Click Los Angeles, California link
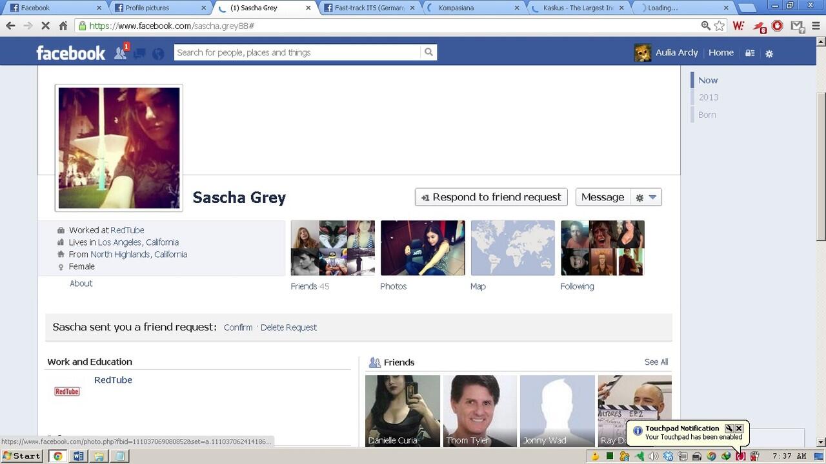This screenshot has height=464, width=826. [138, 242]
